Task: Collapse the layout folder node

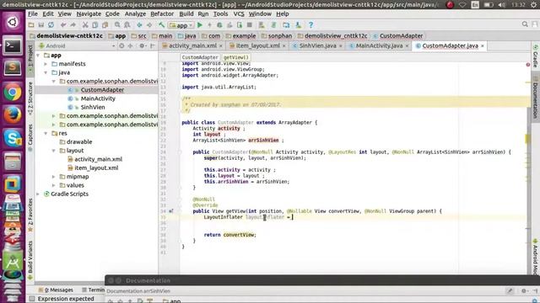Action: pos(54,151)
